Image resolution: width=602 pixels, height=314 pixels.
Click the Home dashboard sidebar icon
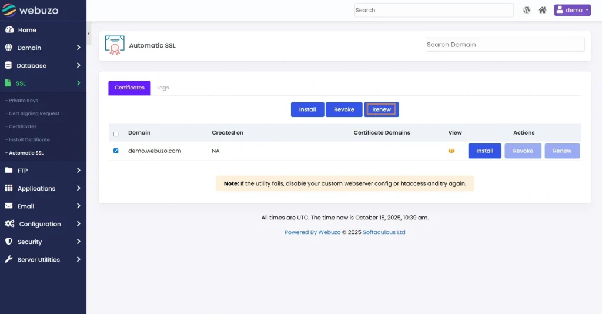pyautogui.click(x=9, y=29)
